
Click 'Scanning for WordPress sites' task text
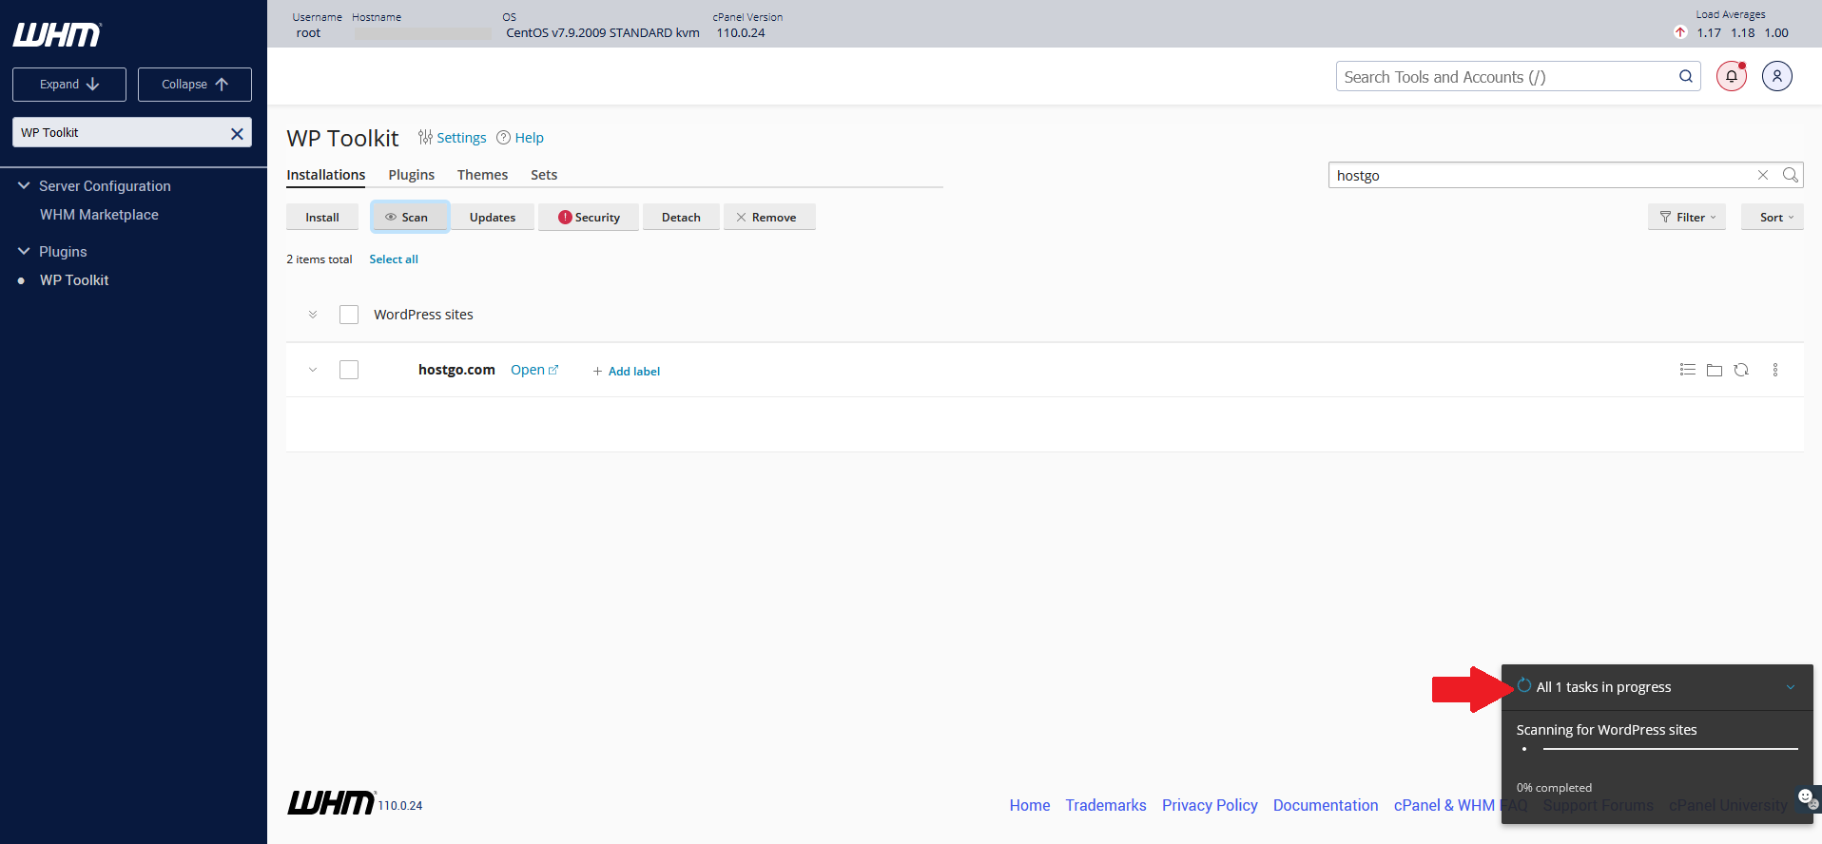1606,730
